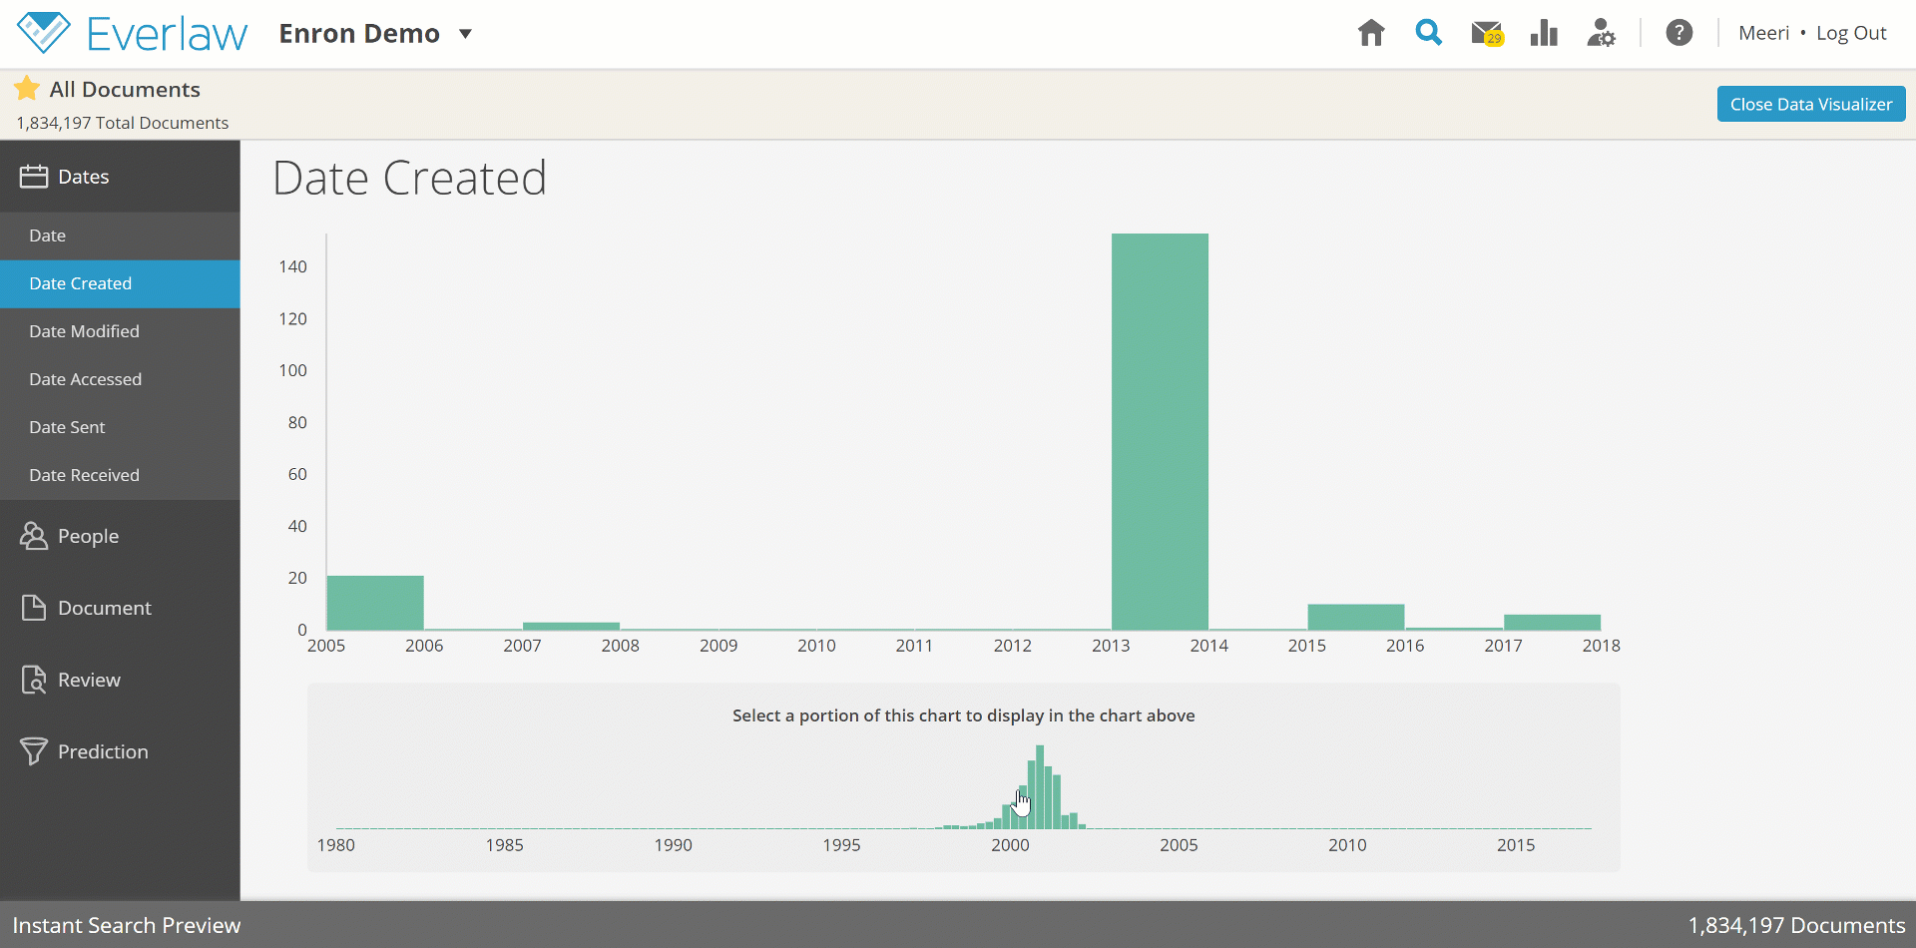Screen dimensions: 1916x948
Task: Click the 1,834,197 Total Documents text
Action: [122, 123]
